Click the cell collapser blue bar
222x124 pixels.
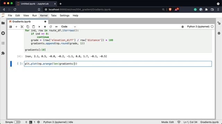click(x=11, y=64)
